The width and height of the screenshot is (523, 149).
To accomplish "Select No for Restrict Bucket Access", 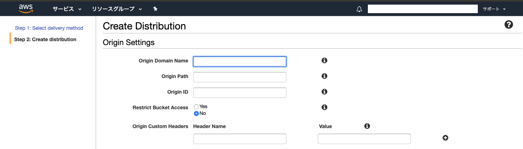I will point(196,114).
